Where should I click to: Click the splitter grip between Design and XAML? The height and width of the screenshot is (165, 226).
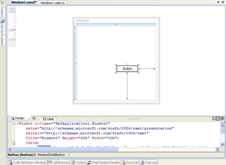pos(134,119)
